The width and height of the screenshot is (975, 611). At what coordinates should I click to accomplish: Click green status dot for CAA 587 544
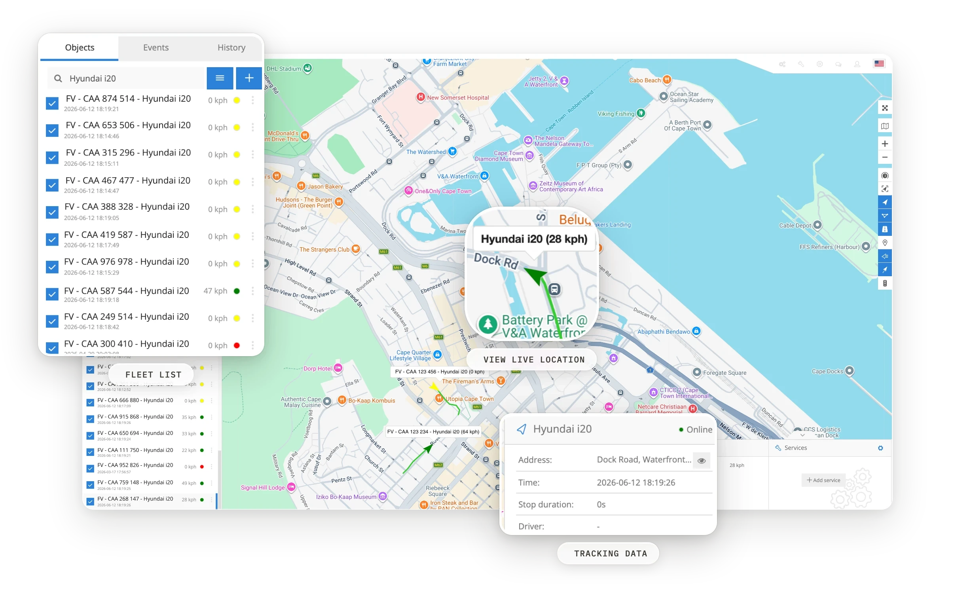click(237, 291)
